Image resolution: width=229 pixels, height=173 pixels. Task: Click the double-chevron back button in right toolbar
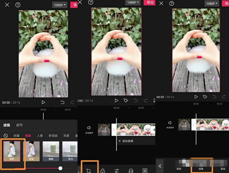160,166
